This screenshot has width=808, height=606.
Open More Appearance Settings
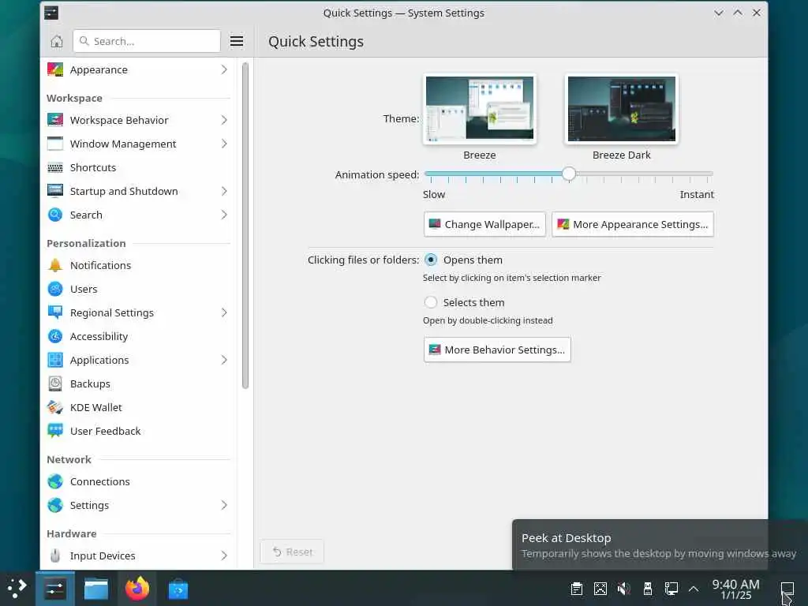click(633, 224)
